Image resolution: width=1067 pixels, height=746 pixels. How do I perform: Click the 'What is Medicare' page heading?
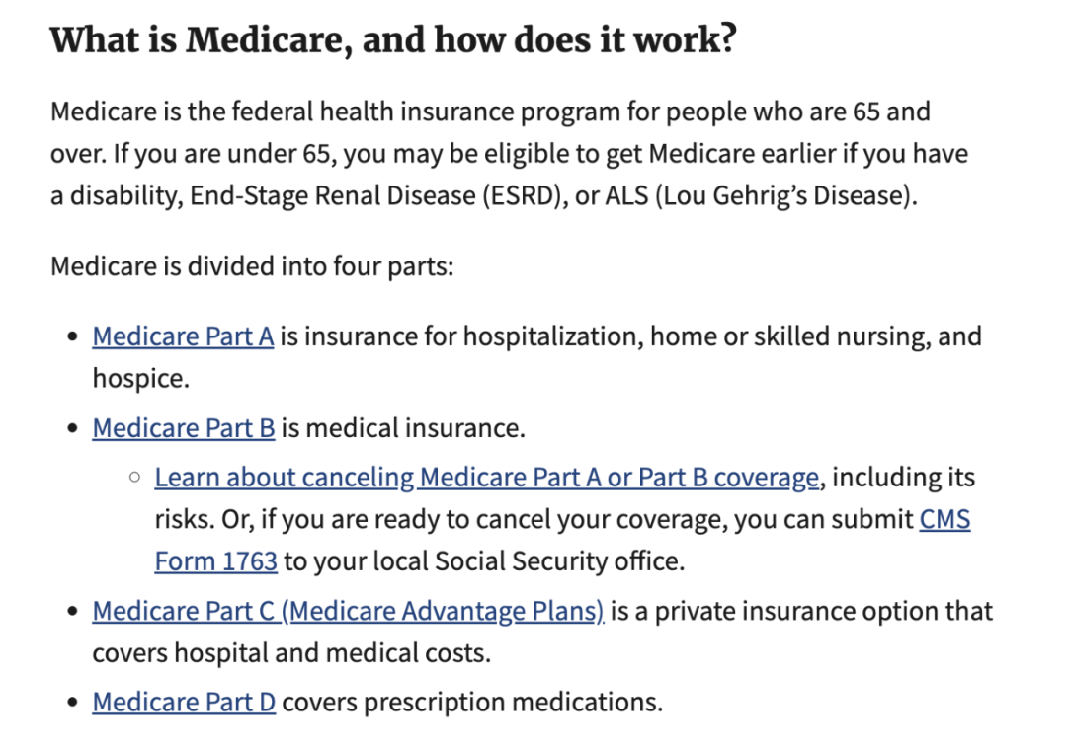point(393,41)
